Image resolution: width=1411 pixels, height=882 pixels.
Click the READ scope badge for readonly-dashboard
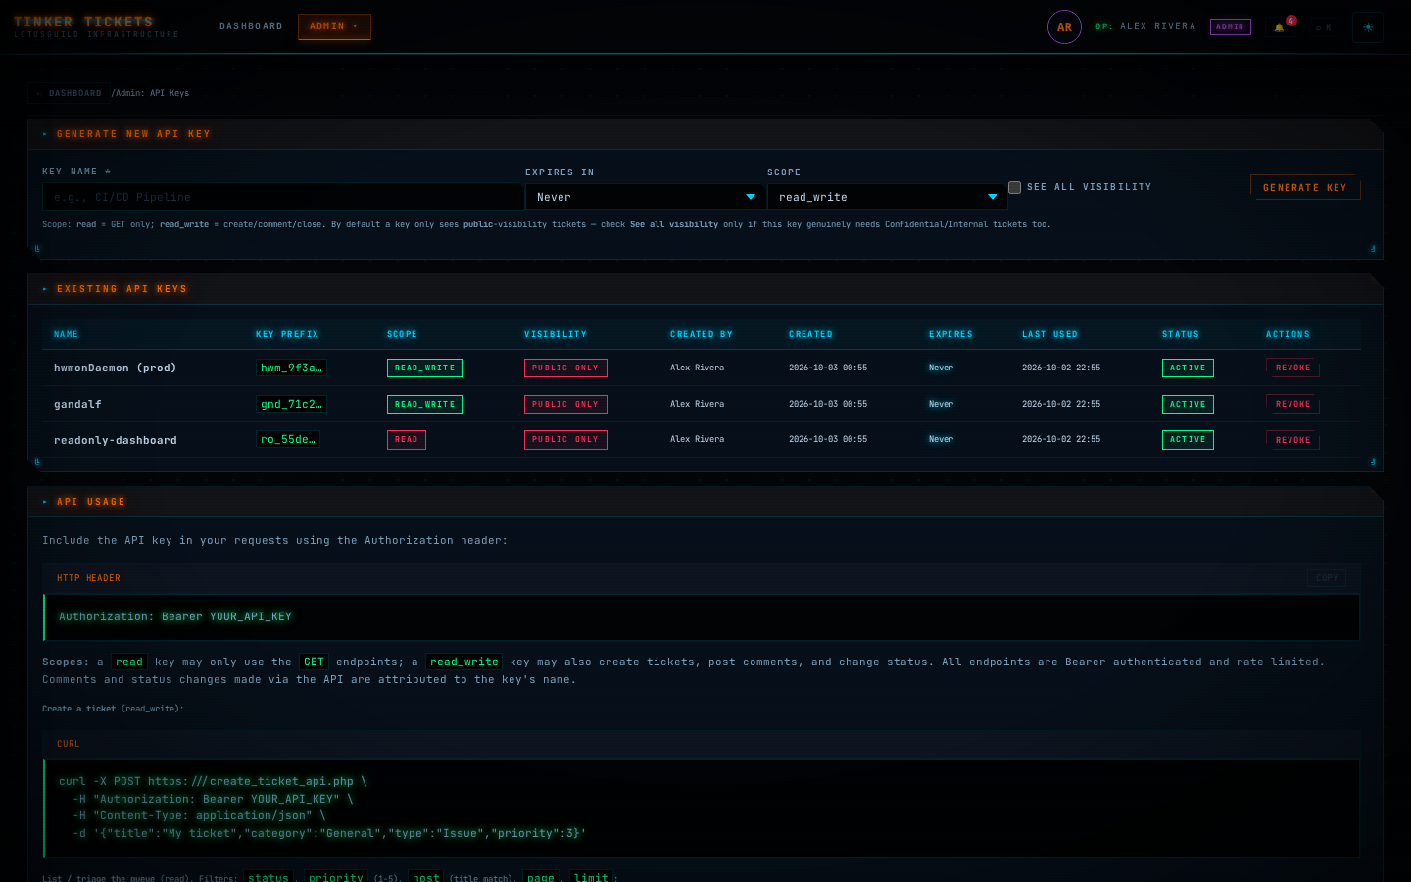[x=407, y=440]
